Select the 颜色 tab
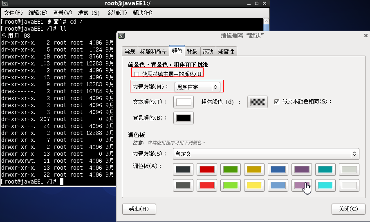Image resolution: width=370 pixels, height=222 pixels. [x=177, y=51]
